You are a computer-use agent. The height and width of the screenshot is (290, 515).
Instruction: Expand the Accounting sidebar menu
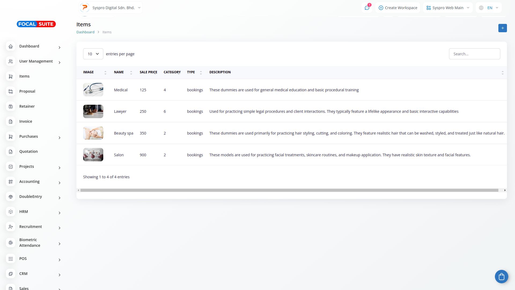pyautogui.click(x=59, y=183)
